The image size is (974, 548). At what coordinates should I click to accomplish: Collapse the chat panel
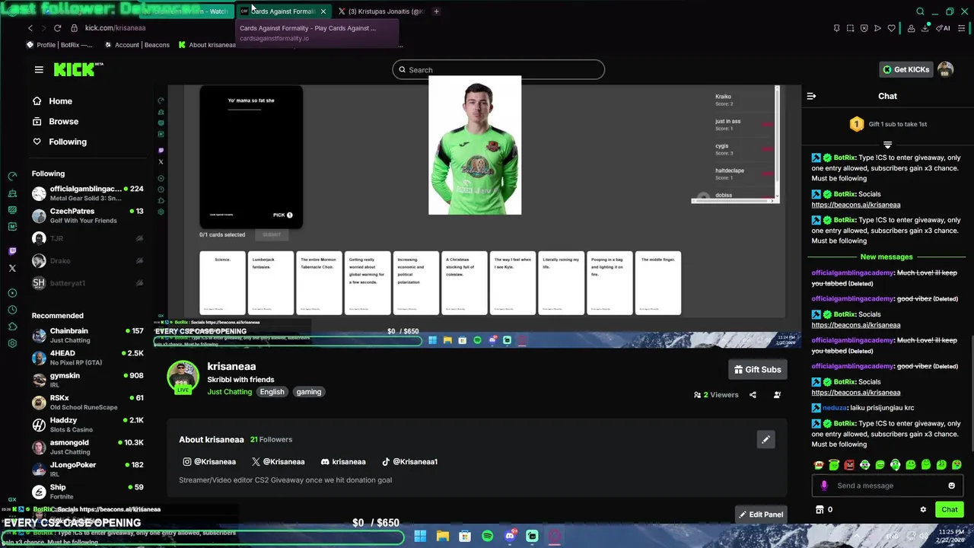tap(811, 96)
